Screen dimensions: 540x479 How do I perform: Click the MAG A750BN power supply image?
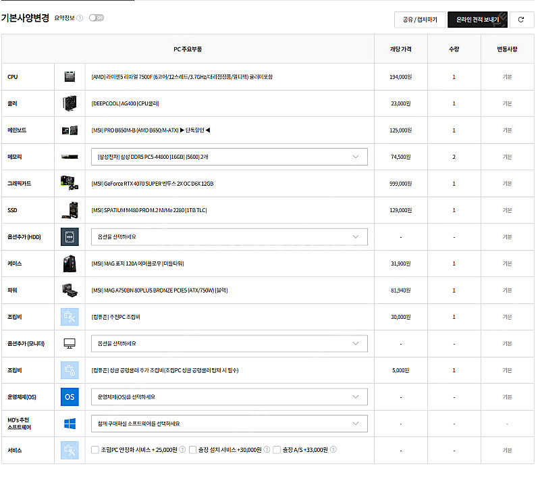pos(70,290)
